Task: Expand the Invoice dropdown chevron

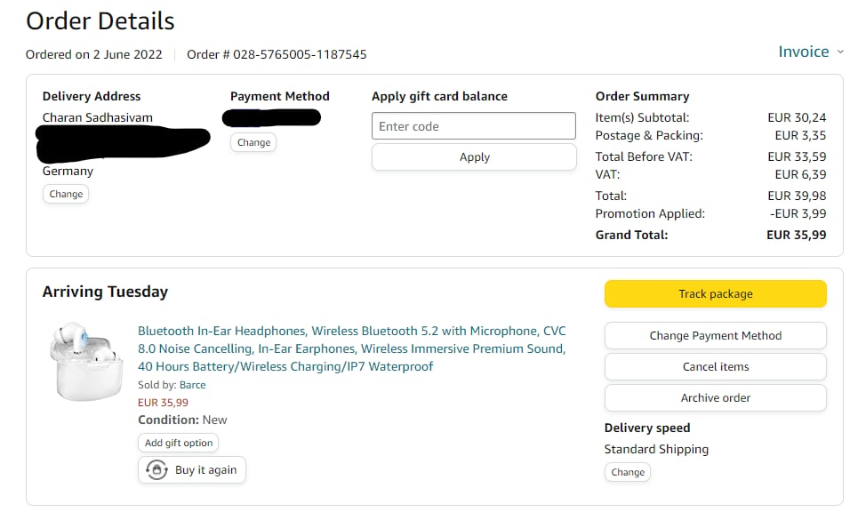Action: point(840,52)
